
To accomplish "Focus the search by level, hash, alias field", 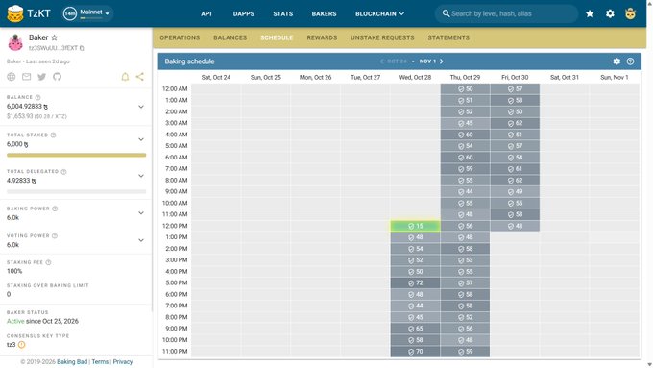I will (x=506, y=13).
